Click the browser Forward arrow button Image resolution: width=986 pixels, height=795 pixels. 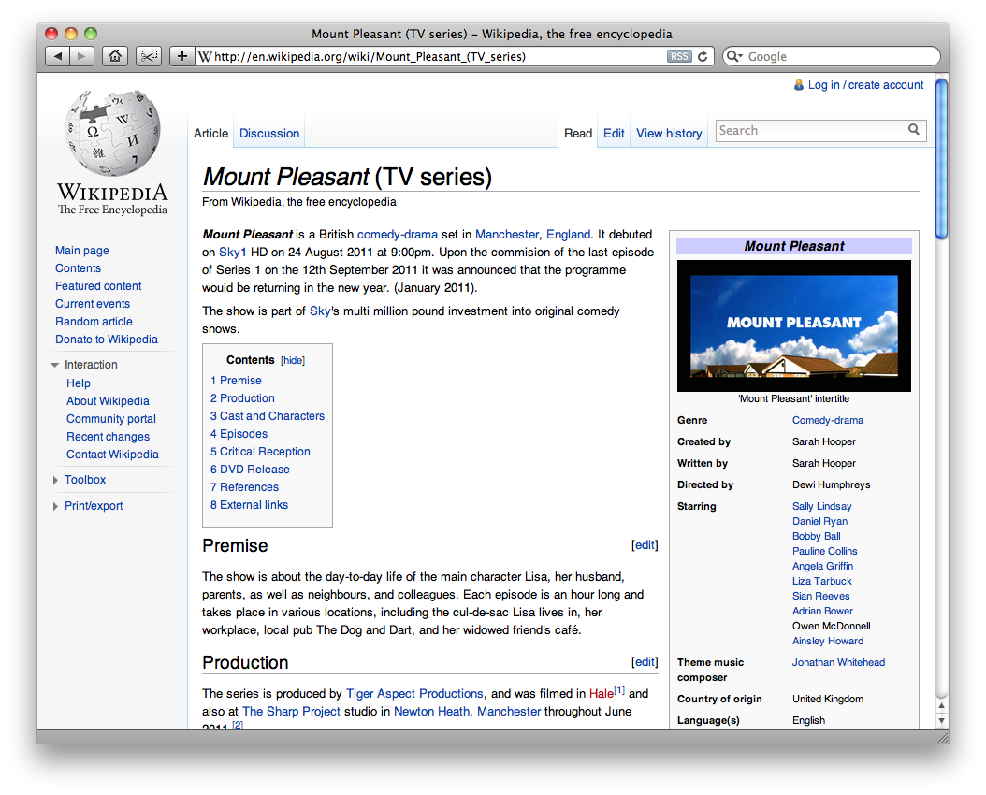(x=81, y=56)
